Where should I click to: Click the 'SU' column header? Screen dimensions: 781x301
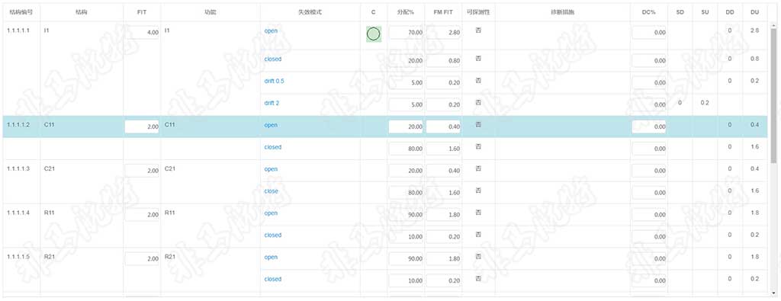[705, 12]
